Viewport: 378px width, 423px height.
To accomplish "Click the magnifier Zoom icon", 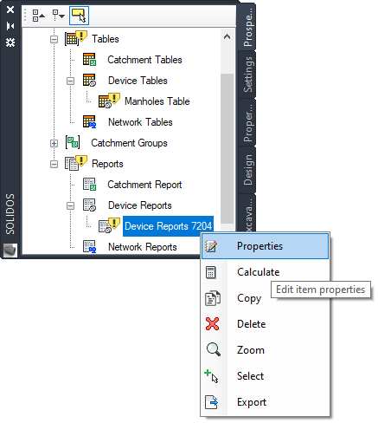I will coord(214,349).
